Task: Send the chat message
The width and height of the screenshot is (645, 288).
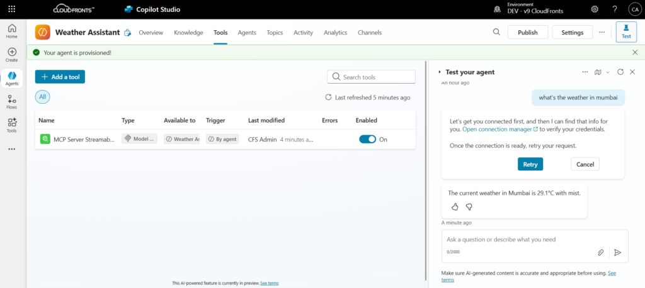Action: click(617, 252)
